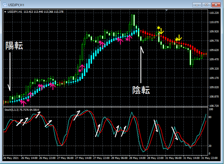This screenshot has height=164, width=224.
Task: Close the USDJPY,H1 chart window
Action: pos(216,5)
